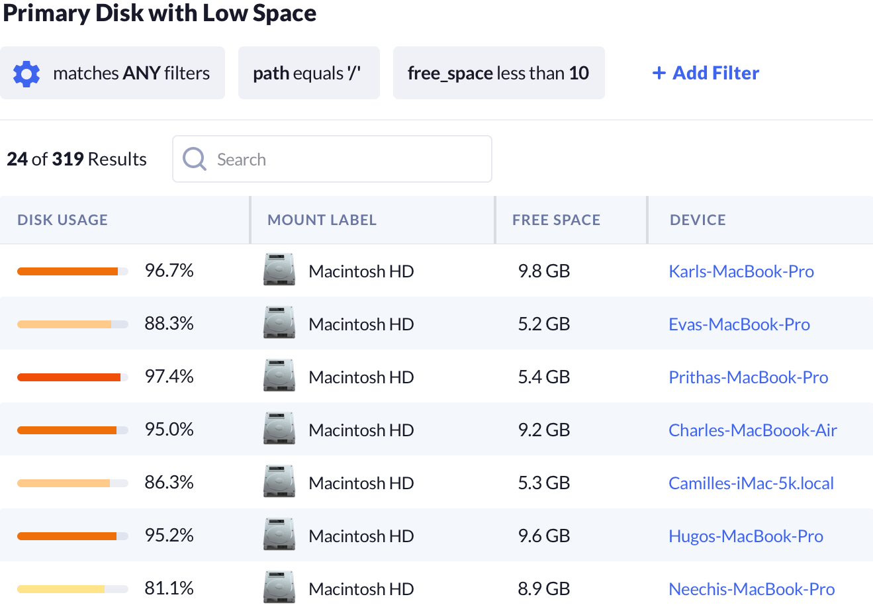Screen dimensions: 873x611
Task: Click the magnifying glass search icon
Action: coord(195,159)
